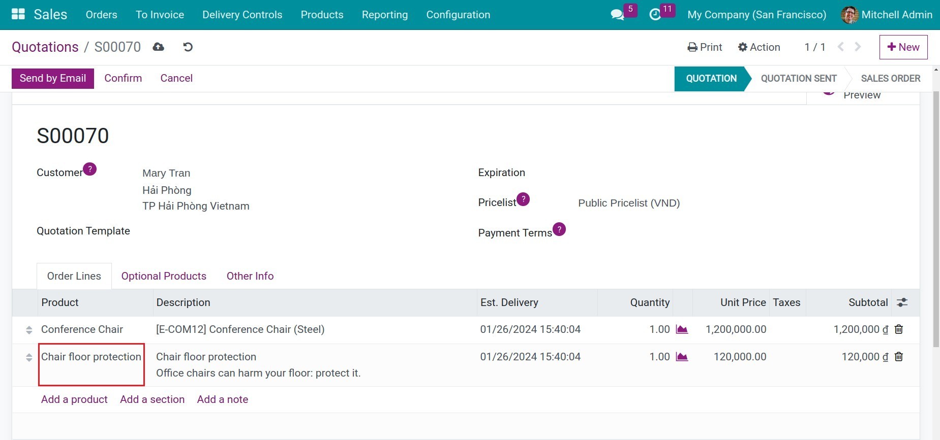Switch to the Optional Products tab
This screenshot has width=940, height=440.
pyautogui.click(x=164, y=276)
